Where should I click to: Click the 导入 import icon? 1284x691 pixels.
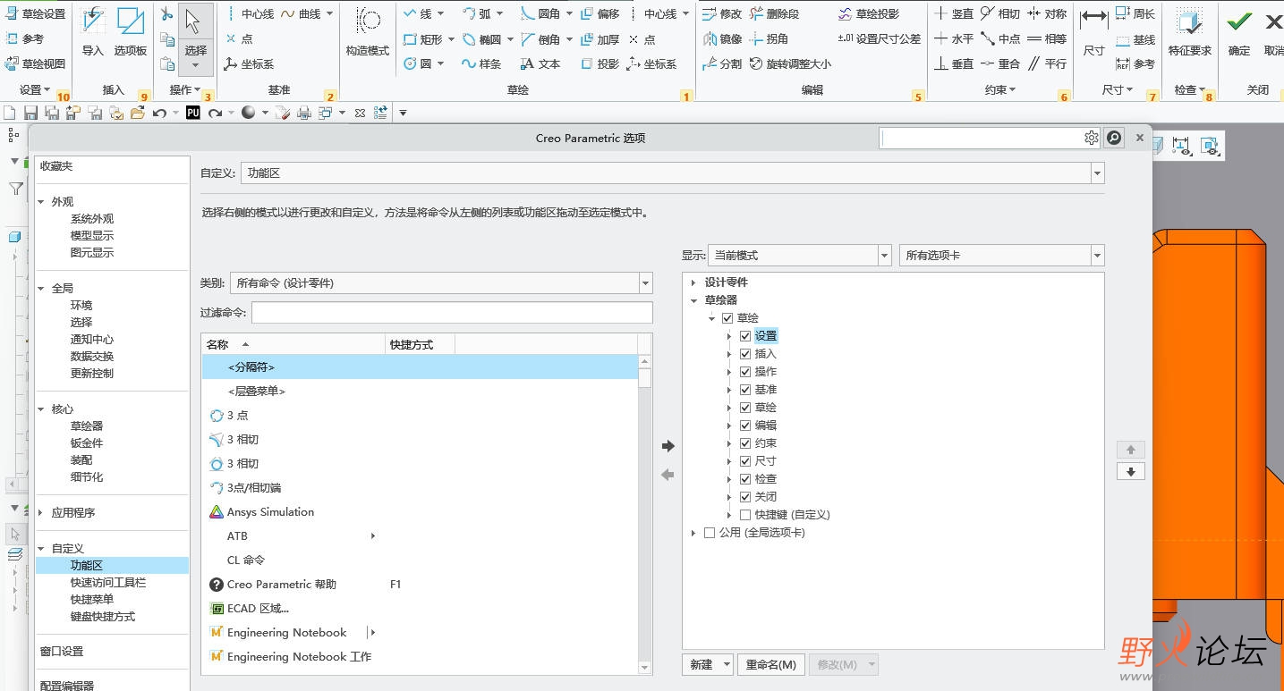coord(92,31)
